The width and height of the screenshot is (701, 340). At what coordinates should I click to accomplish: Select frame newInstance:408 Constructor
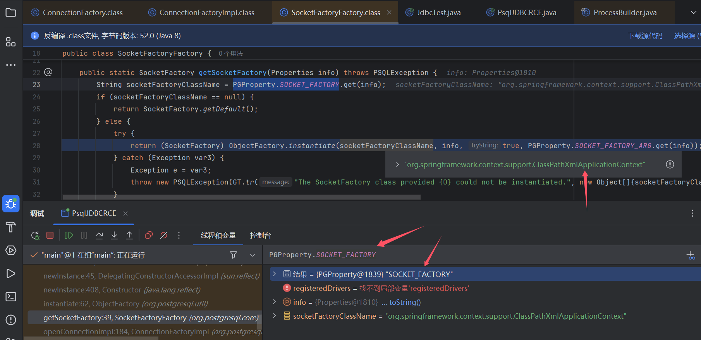click(x=122, y=290)
